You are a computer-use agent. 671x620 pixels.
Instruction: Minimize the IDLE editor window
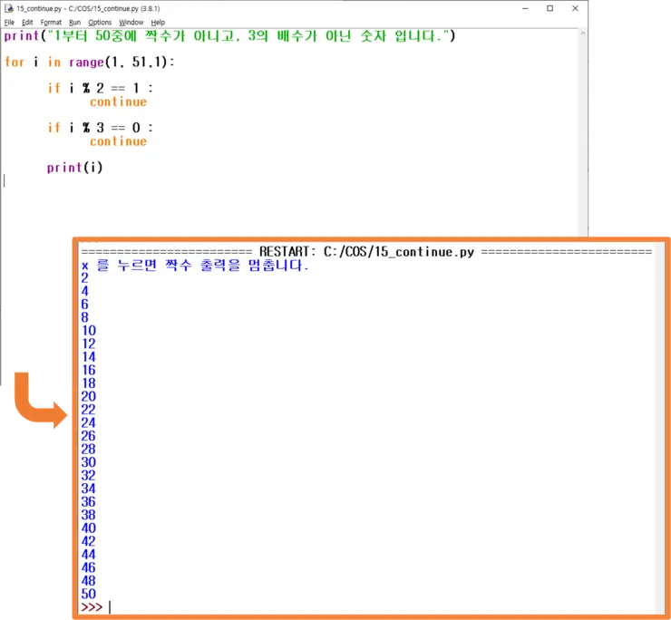525,8
